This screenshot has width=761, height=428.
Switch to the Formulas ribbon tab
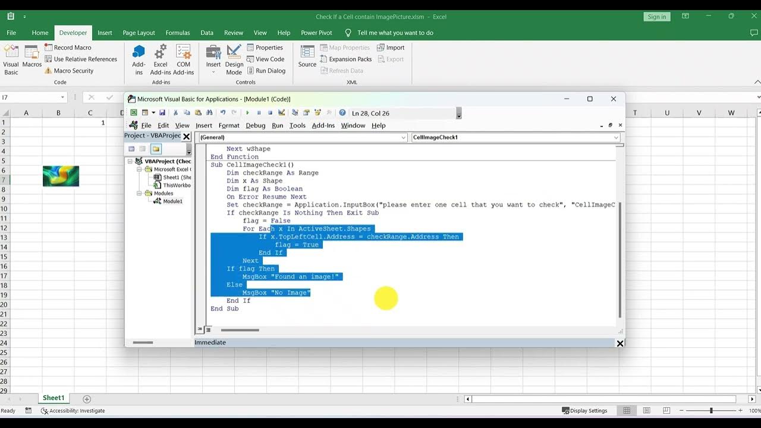click(x=178, y=33)
